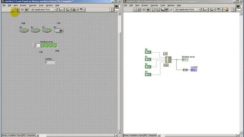This screenshot has height=137, width=244.
Task: Click Step Over debugging button
Action: [x=167, y=10]
